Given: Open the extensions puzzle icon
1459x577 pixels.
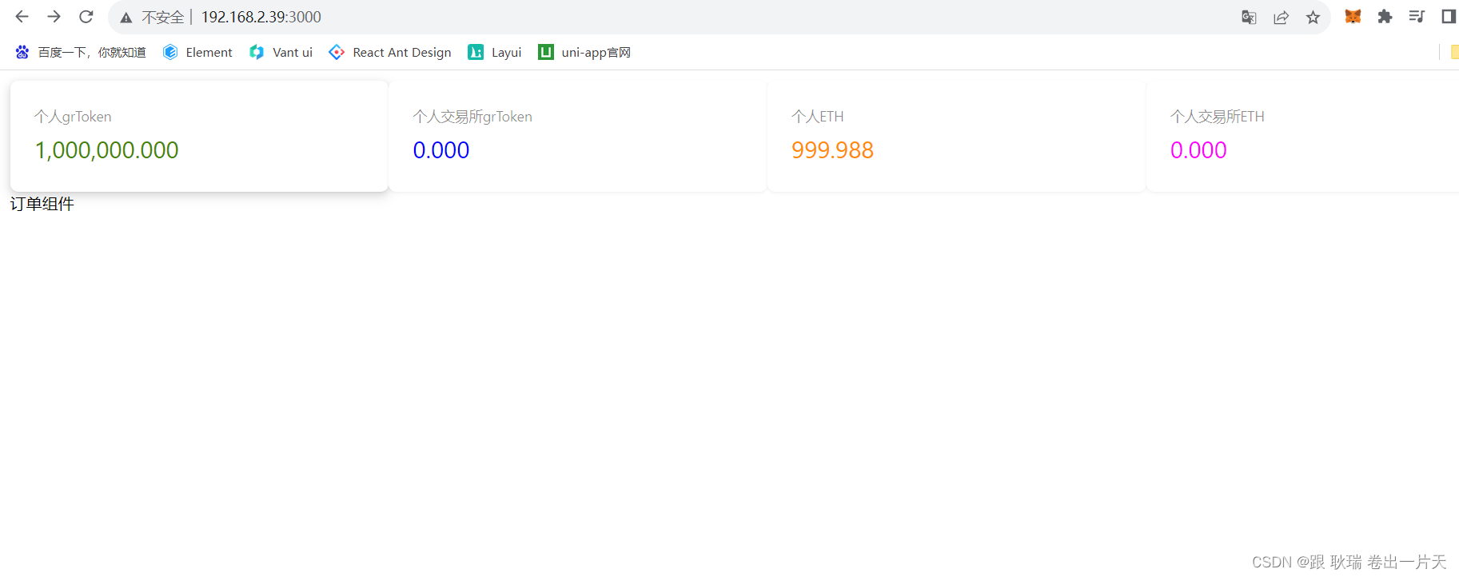Looking at the screenshot, I should tap(1385, 17).
